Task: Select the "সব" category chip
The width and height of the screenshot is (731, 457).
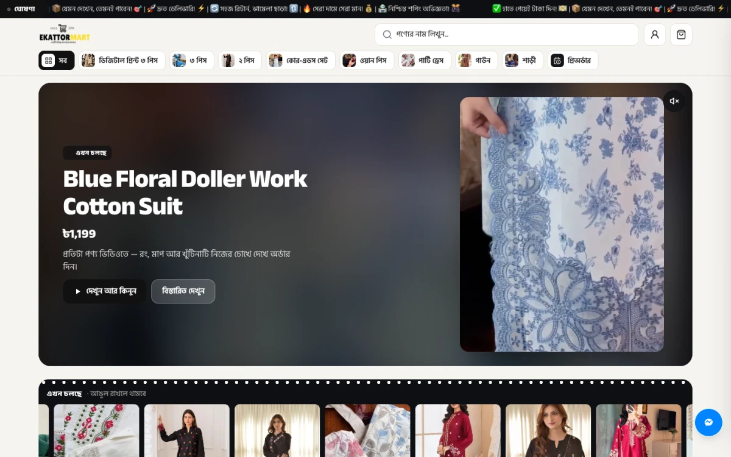Action: 57,60
